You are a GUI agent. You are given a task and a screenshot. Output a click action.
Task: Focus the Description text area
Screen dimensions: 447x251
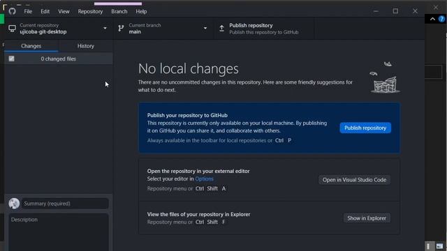pyautogui.click(x=58, y=232)
